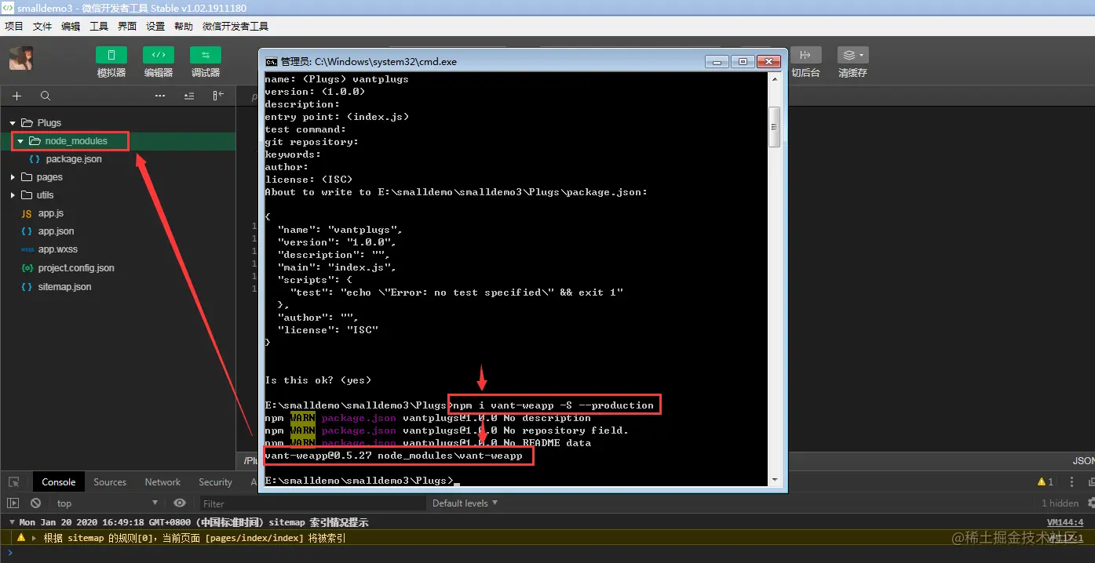Open the file tree more-options ellipsis

(160, 96)
